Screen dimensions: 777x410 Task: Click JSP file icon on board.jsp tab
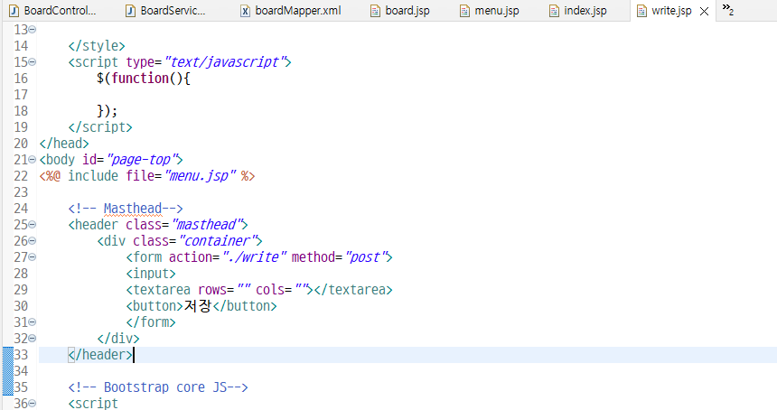376,11
